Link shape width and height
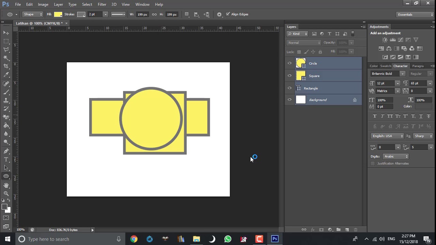436x245 pixels. pyautogui.click(x=154, y=14)
